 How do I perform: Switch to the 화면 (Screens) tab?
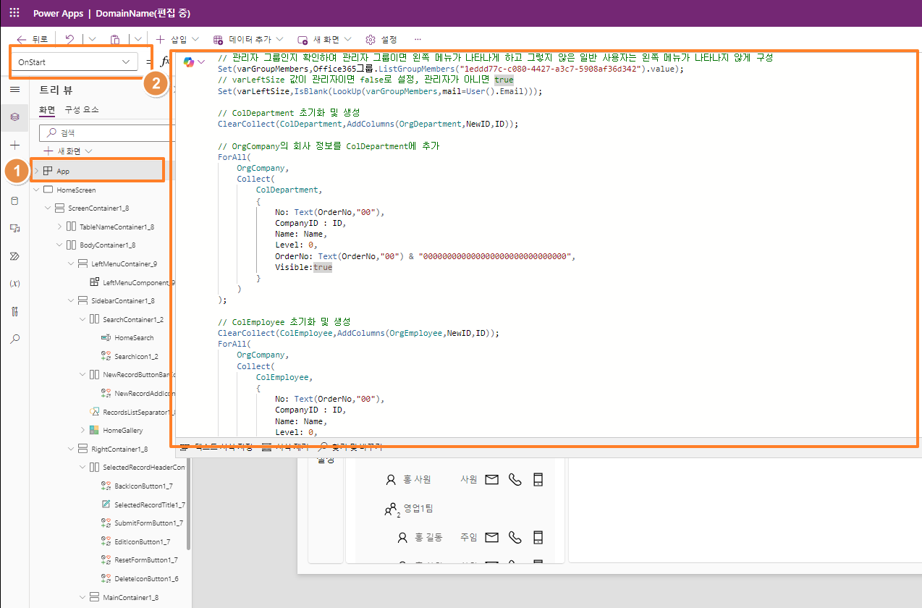47,109
